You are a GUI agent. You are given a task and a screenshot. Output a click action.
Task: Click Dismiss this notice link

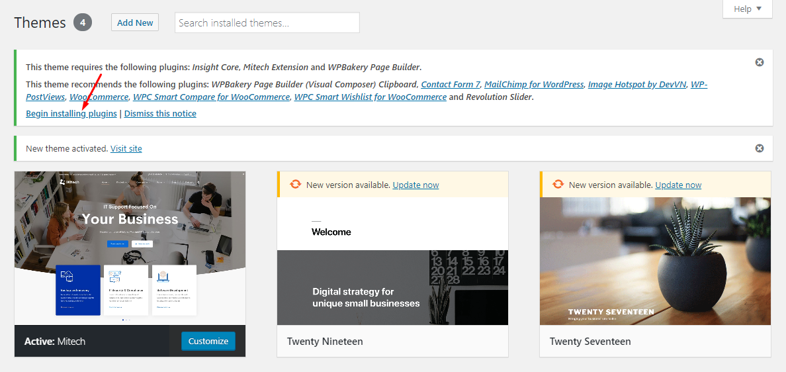tap(160, 113)
